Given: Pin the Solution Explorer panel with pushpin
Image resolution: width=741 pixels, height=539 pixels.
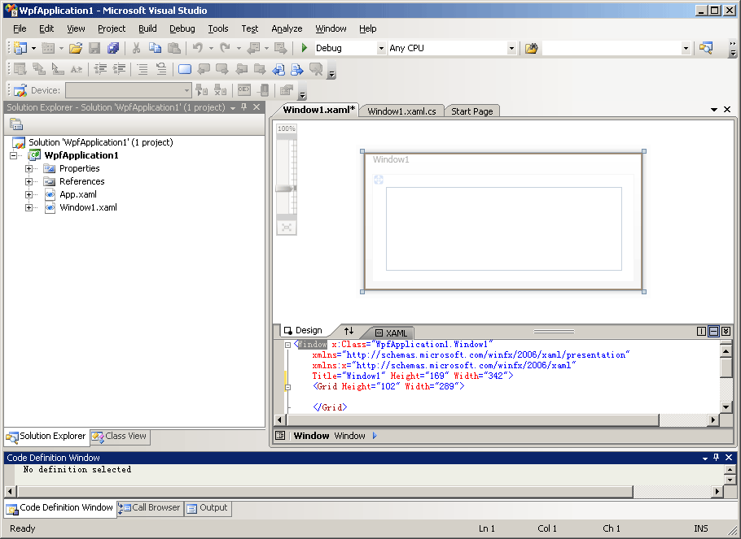Looking at the screenshot, I should [x=243, y=107].
